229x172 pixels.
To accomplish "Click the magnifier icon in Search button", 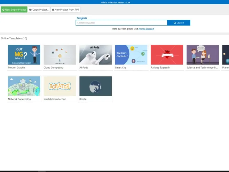I will pos(175,23).
